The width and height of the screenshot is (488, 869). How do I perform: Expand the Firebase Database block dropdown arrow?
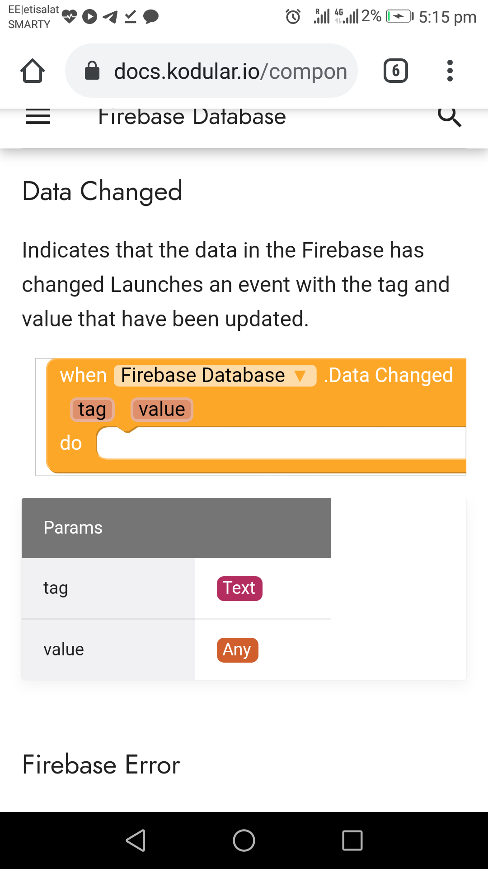[300, 376]
